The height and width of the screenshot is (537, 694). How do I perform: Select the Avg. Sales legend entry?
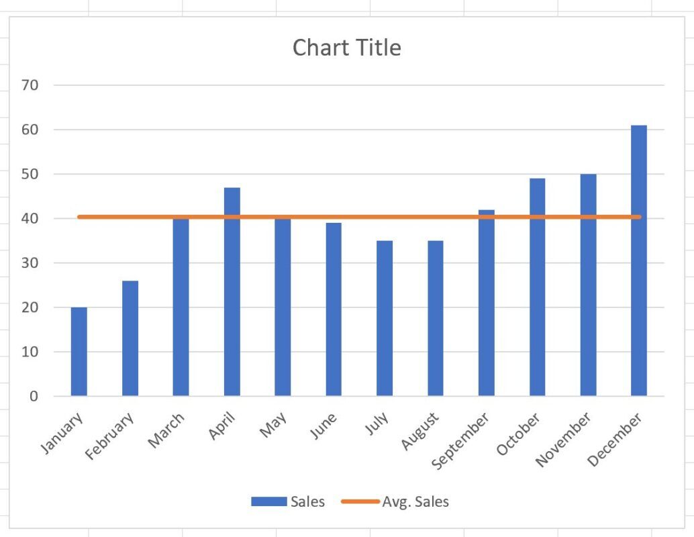[x=395, y=501]
